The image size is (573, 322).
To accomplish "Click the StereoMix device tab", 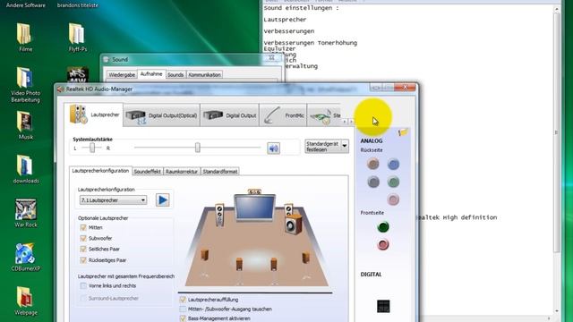I will pos(324,115).
